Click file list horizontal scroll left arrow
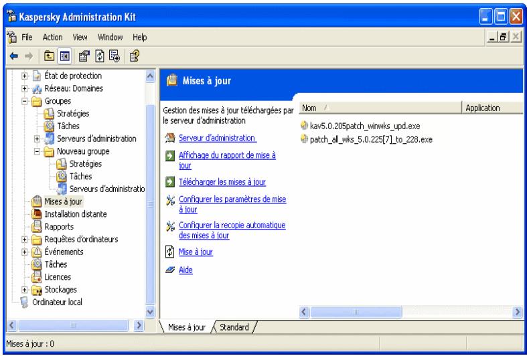 304,312
